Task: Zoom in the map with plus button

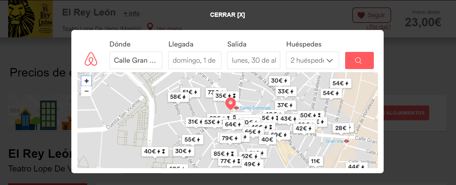Action: 87,81
